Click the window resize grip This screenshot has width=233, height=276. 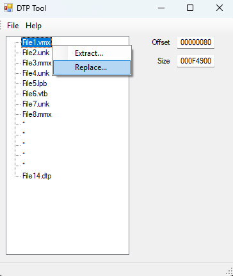tap(229, 272)
